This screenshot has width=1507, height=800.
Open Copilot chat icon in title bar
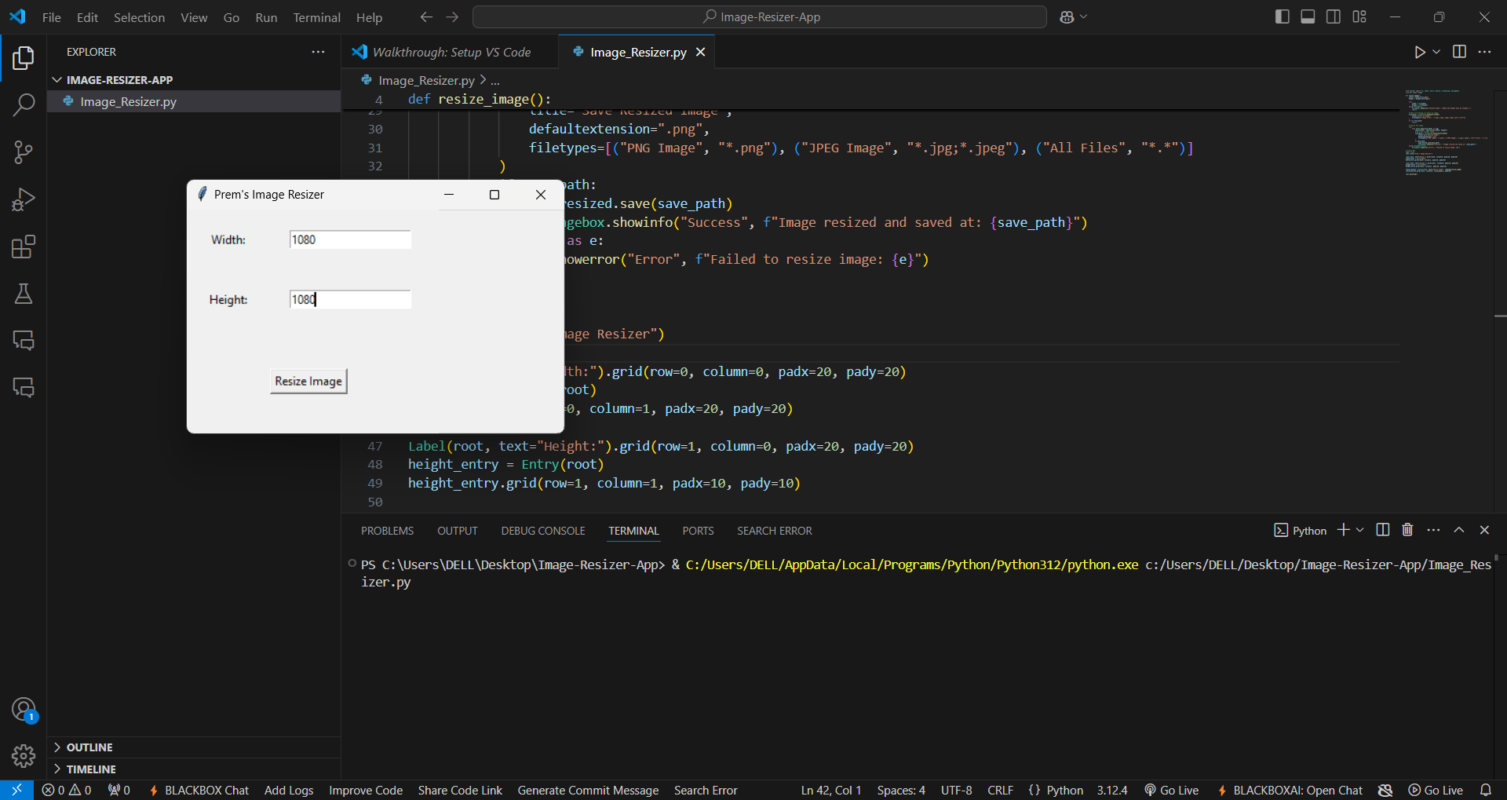coord(1067,16)
